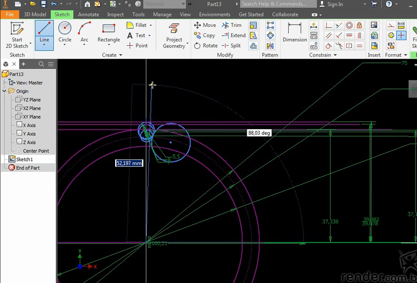The height and width of the screenshot is (283, 417).
Task: Click Start 2D Sketch
Action: tap(17, 35)
